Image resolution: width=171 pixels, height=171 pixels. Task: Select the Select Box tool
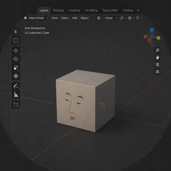click(x=16, y=32)
